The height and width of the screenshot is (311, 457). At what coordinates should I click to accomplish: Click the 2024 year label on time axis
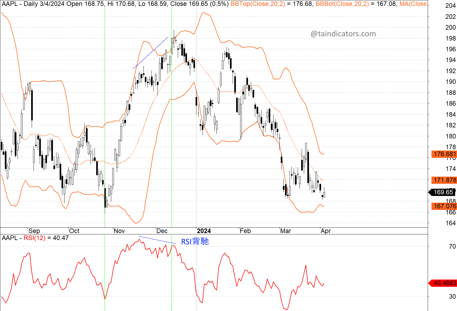click(x=204, y=231)
